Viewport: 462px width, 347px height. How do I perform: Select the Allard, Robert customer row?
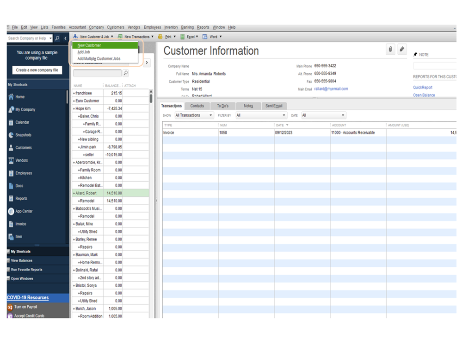111,193
